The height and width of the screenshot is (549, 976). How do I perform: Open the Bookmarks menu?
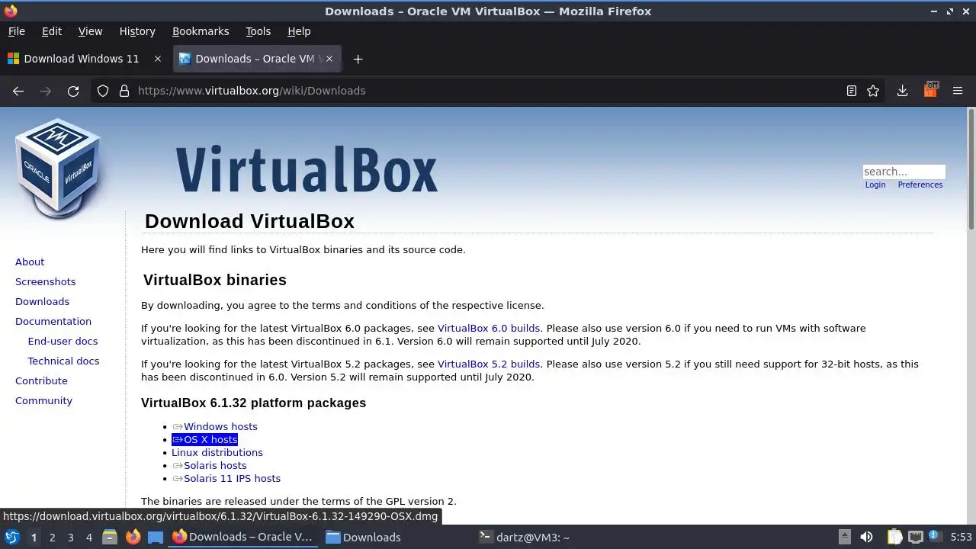click(x=201, y=31)
